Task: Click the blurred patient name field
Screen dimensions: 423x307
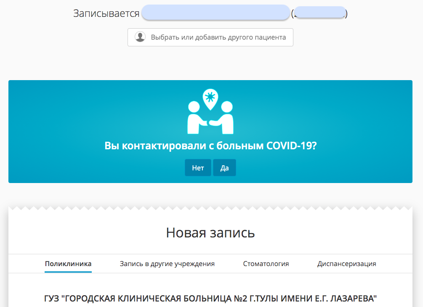Action: tap(215, 13)
